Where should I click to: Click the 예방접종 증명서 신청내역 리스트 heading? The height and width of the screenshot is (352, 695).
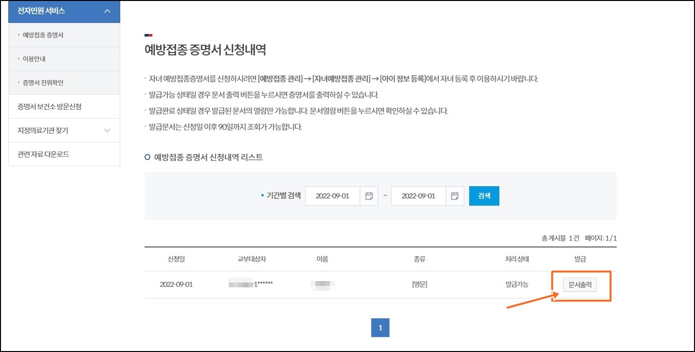pyautogui.click(x=208, y=157)
